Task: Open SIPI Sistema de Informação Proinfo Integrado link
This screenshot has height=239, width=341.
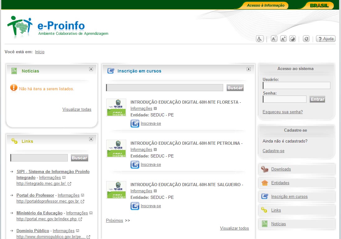Action: [53, 174]
